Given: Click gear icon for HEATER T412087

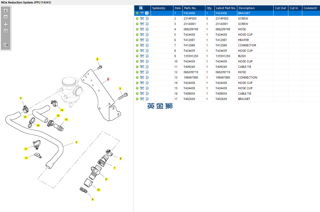Looking at the screenshot, I should 137,40.
